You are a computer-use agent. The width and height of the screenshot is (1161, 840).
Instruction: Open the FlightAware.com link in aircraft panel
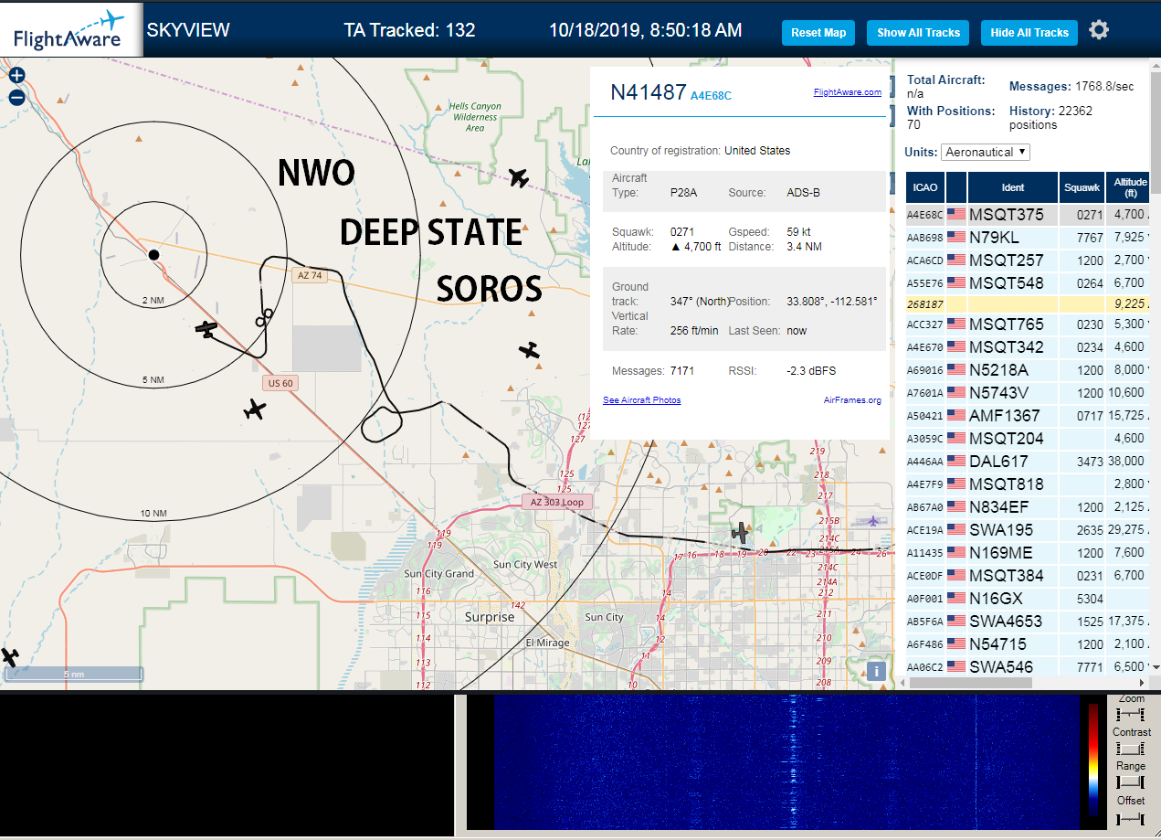click(848, 92)
